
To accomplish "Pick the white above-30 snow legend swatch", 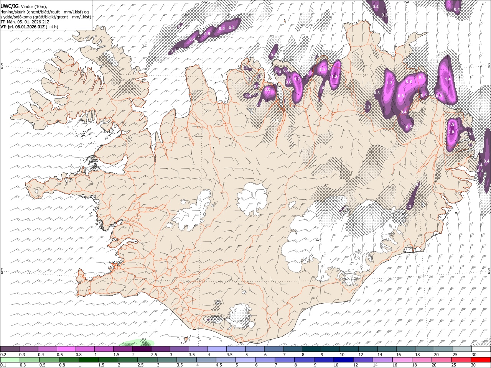I will [481, 349].
